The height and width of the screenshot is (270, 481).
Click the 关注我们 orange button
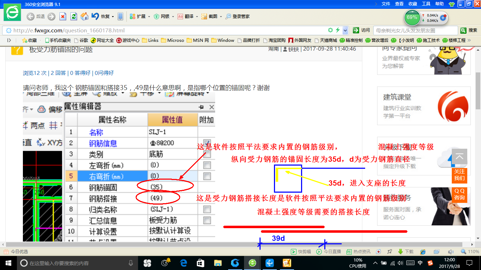click(459, 175)
